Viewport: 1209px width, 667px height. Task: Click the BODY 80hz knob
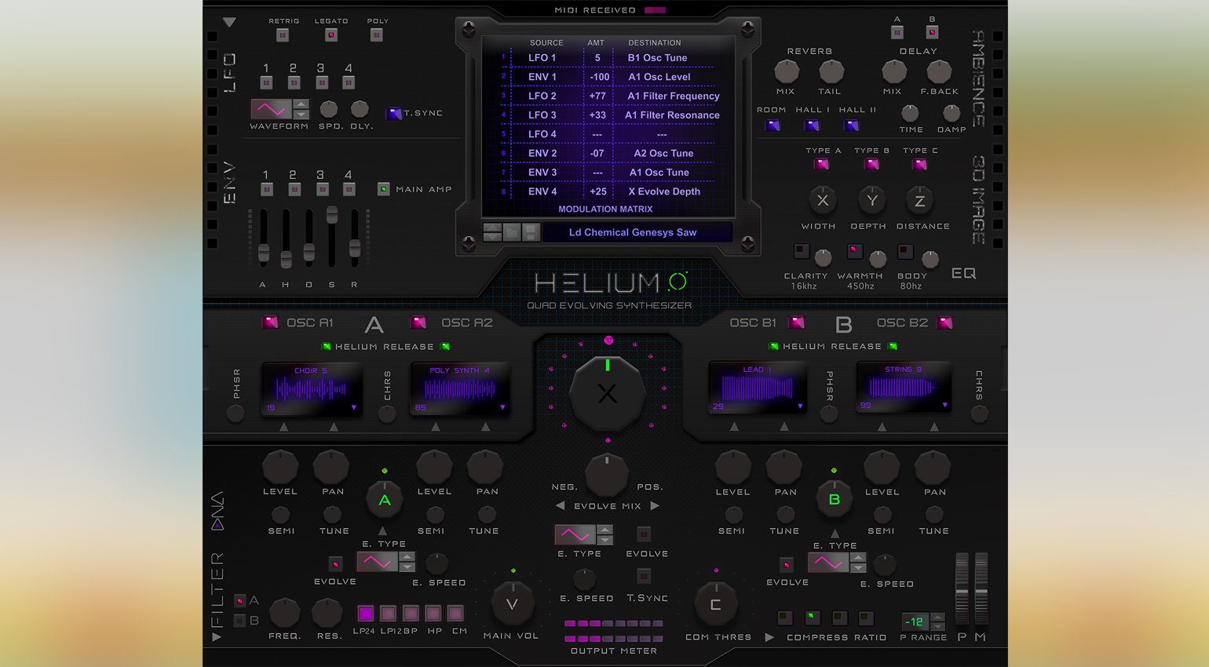click(x=930, y=258)
